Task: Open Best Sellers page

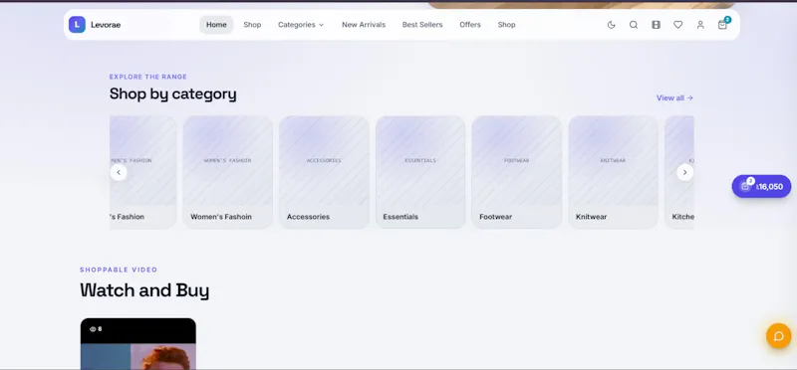Action: (422, 25)
